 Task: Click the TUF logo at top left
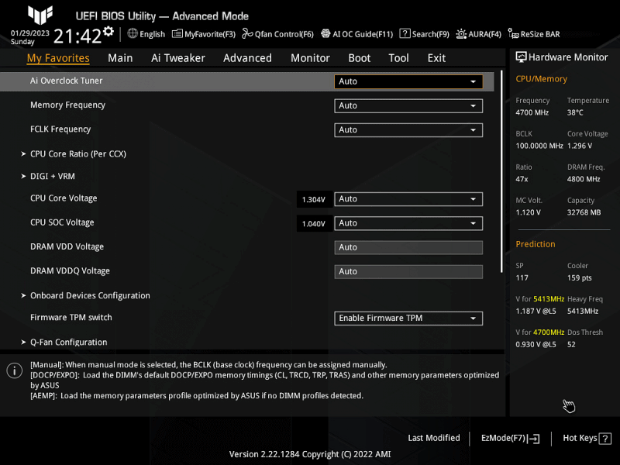point(40,15)
